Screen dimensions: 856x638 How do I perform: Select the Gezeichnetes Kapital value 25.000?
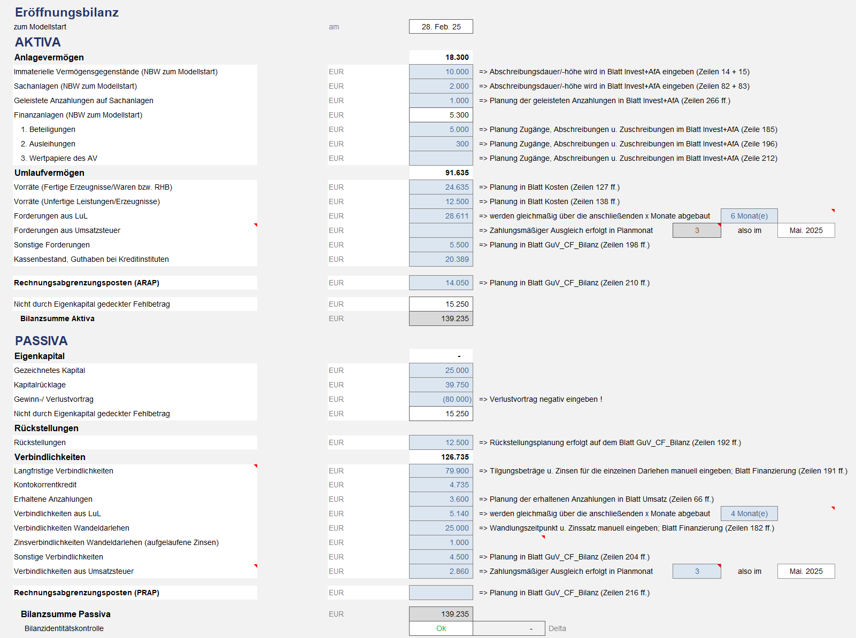point(441,370)
